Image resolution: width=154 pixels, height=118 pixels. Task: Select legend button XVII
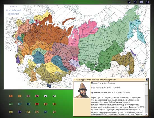(45, 112)
